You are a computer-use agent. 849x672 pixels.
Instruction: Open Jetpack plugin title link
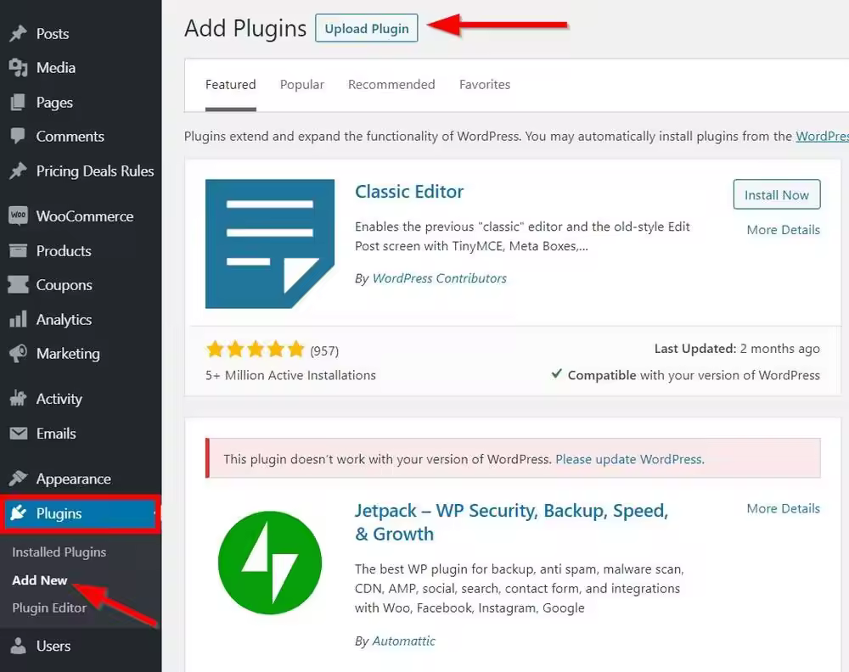click(512, 522)
